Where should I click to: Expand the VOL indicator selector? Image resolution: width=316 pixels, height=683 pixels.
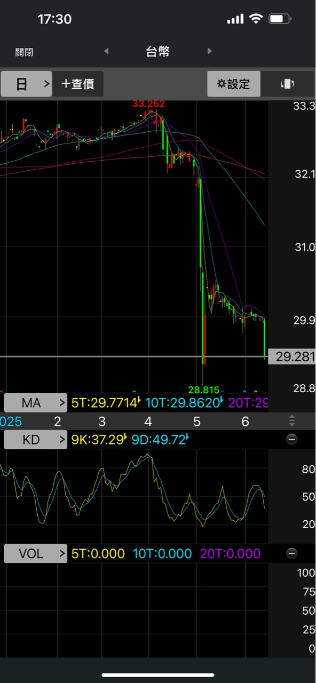(x=36, y=553)
